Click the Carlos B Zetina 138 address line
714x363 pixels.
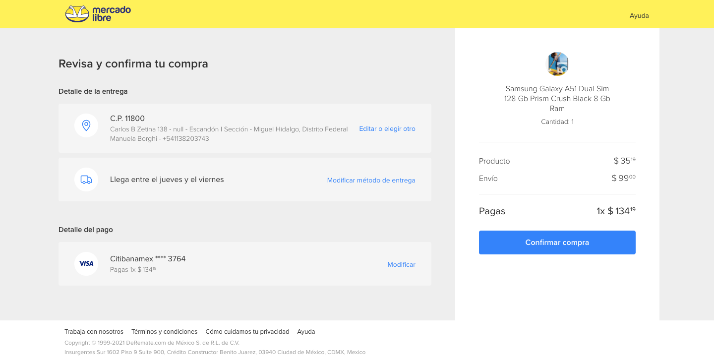coord(229,129)
